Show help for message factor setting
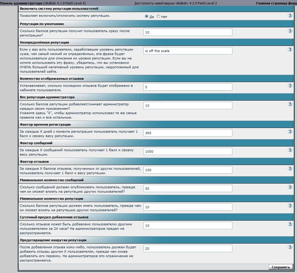297x273 pixels. point(290,150)
